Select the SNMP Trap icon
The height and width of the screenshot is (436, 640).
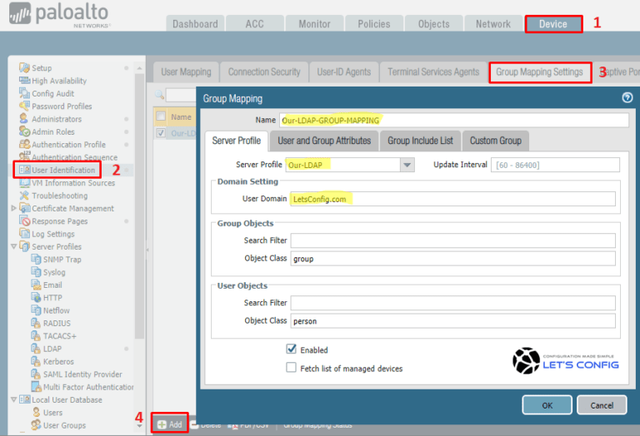tap(36, 259)
